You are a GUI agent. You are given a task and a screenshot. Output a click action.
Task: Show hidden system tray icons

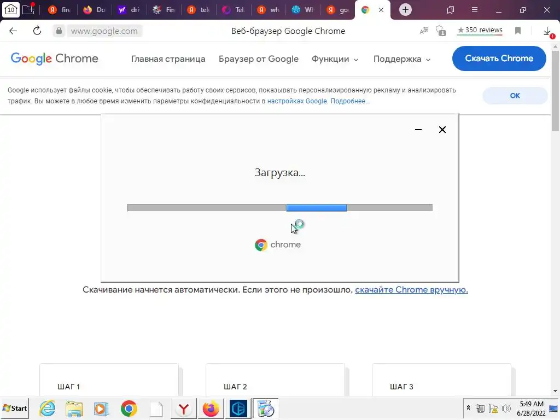(468, 408)
